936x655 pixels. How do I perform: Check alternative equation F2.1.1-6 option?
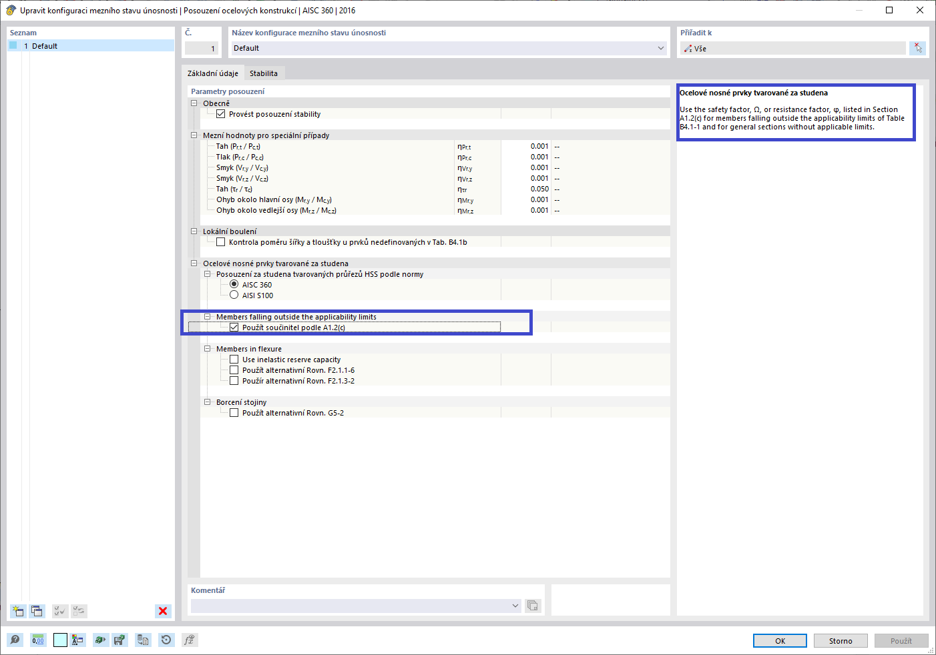[x=234, y=370]
